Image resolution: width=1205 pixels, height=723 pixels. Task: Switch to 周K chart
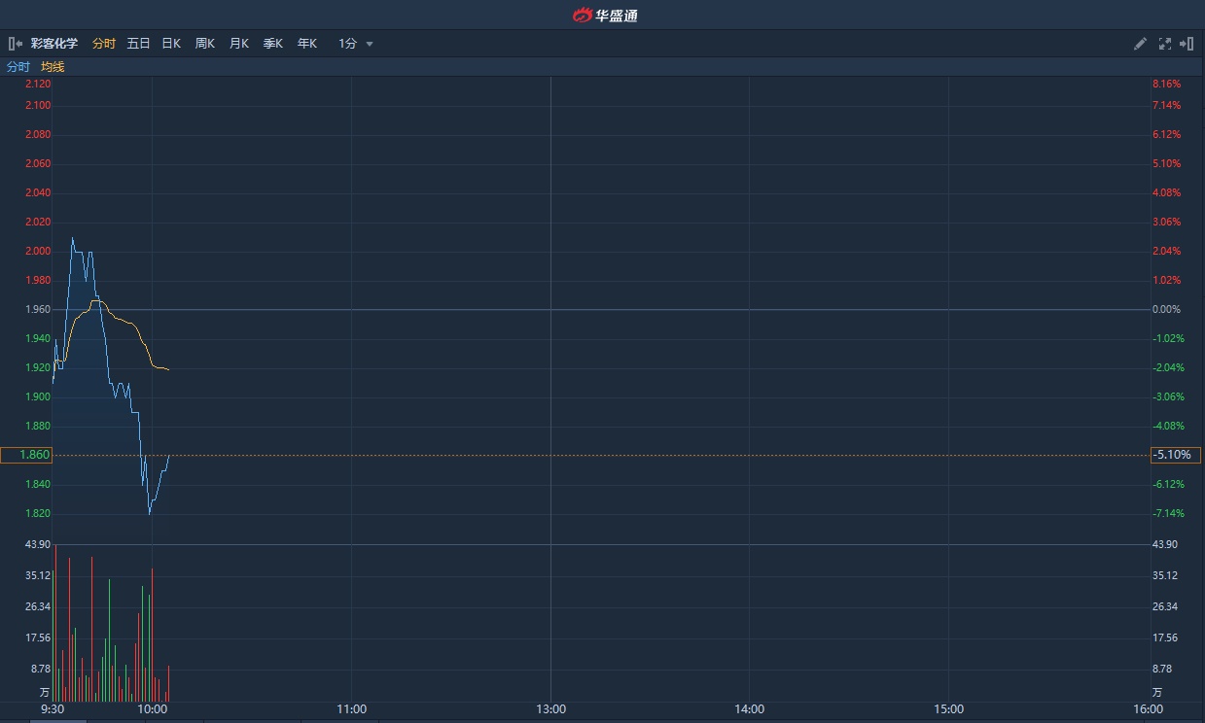(205, 44)
